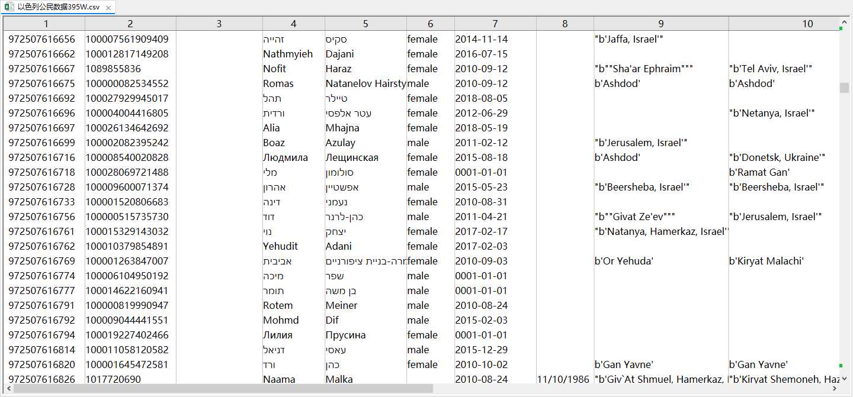Screen dimensions: 853x397
Task: Select cell Natanelov Hairsty
Action: pyautogui.click(x=365, y=83)
